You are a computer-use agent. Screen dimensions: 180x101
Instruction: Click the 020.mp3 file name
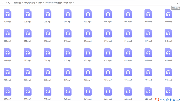[28, 61]
